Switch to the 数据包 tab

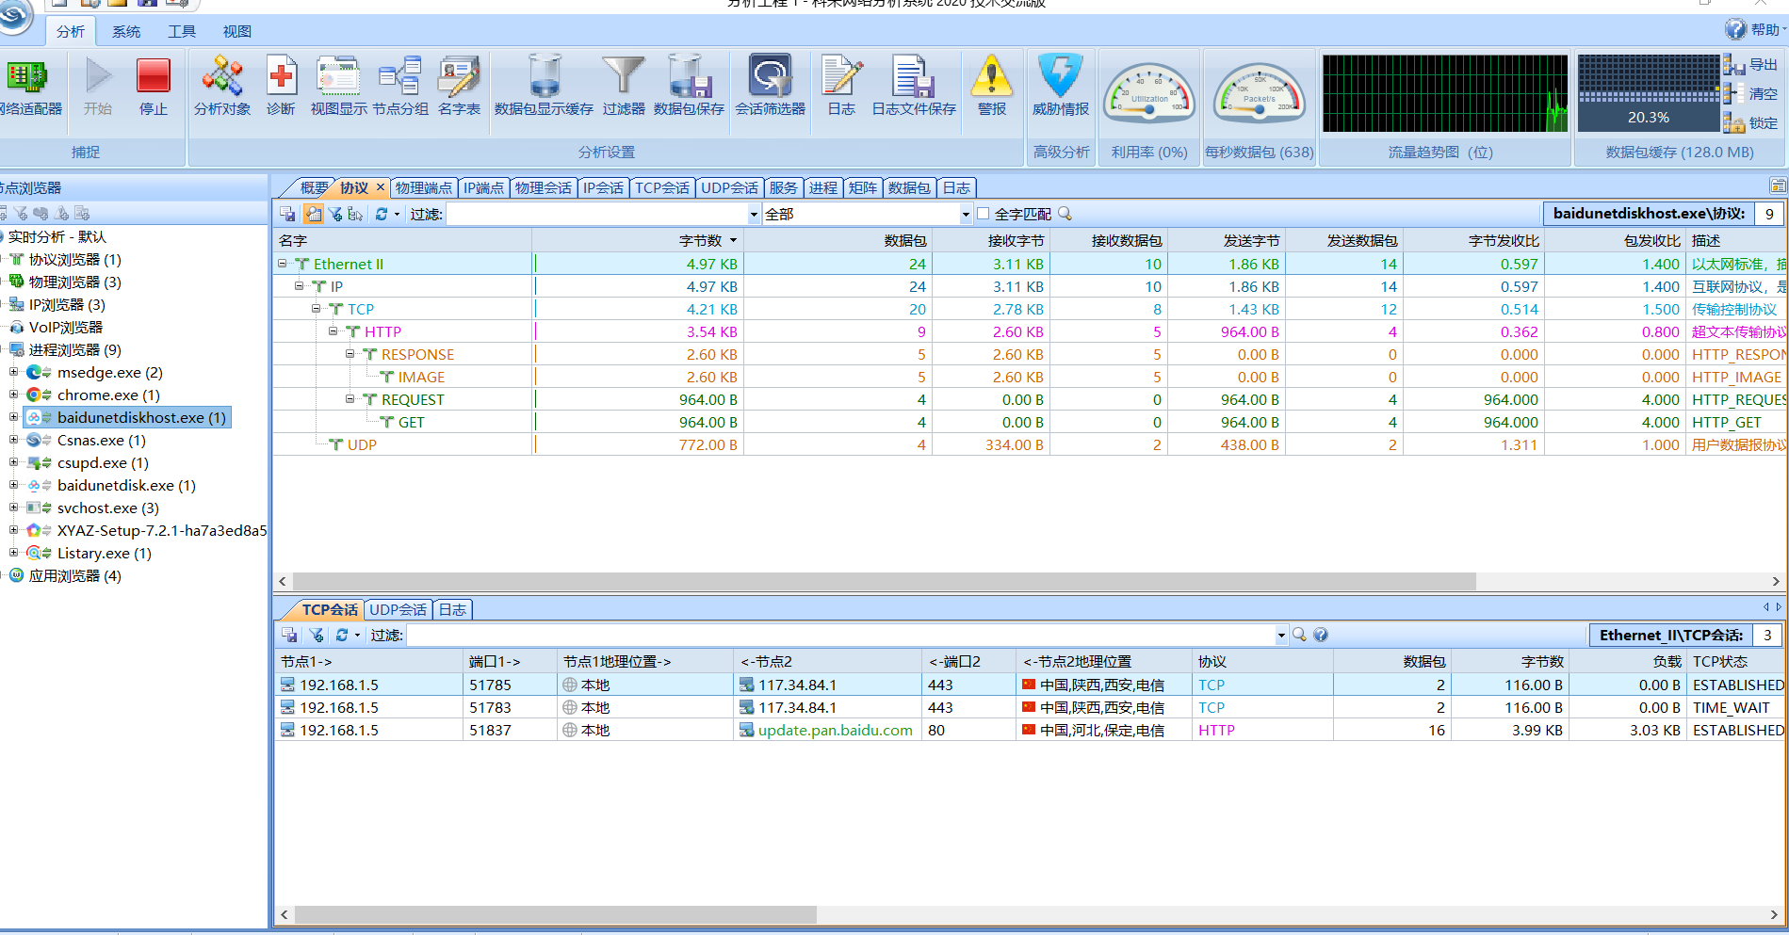pyautogui.click(x=909, y=187)
